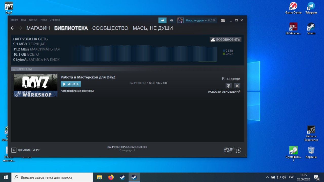Click the 1.6 GB / 32.7 GB progress text
324x182 pixels.
157,83
